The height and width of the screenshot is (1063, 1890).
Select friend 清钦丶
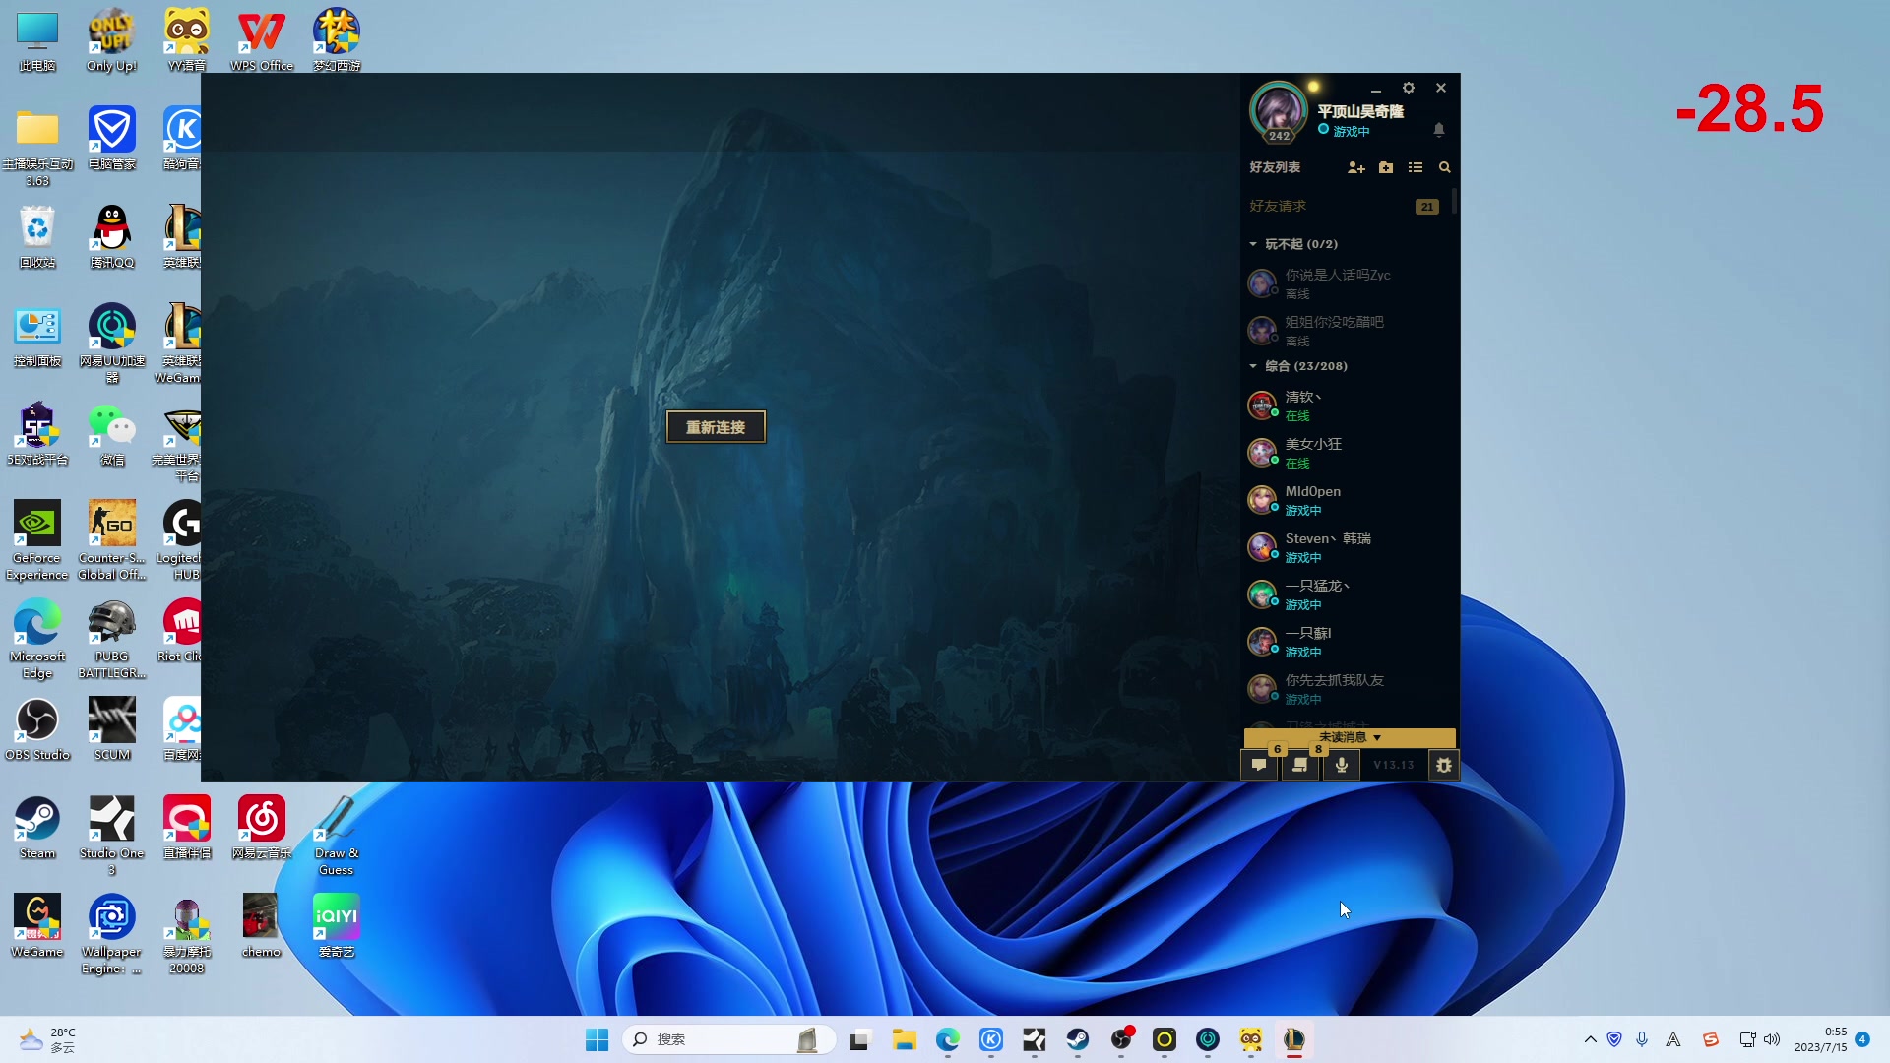1345,406
